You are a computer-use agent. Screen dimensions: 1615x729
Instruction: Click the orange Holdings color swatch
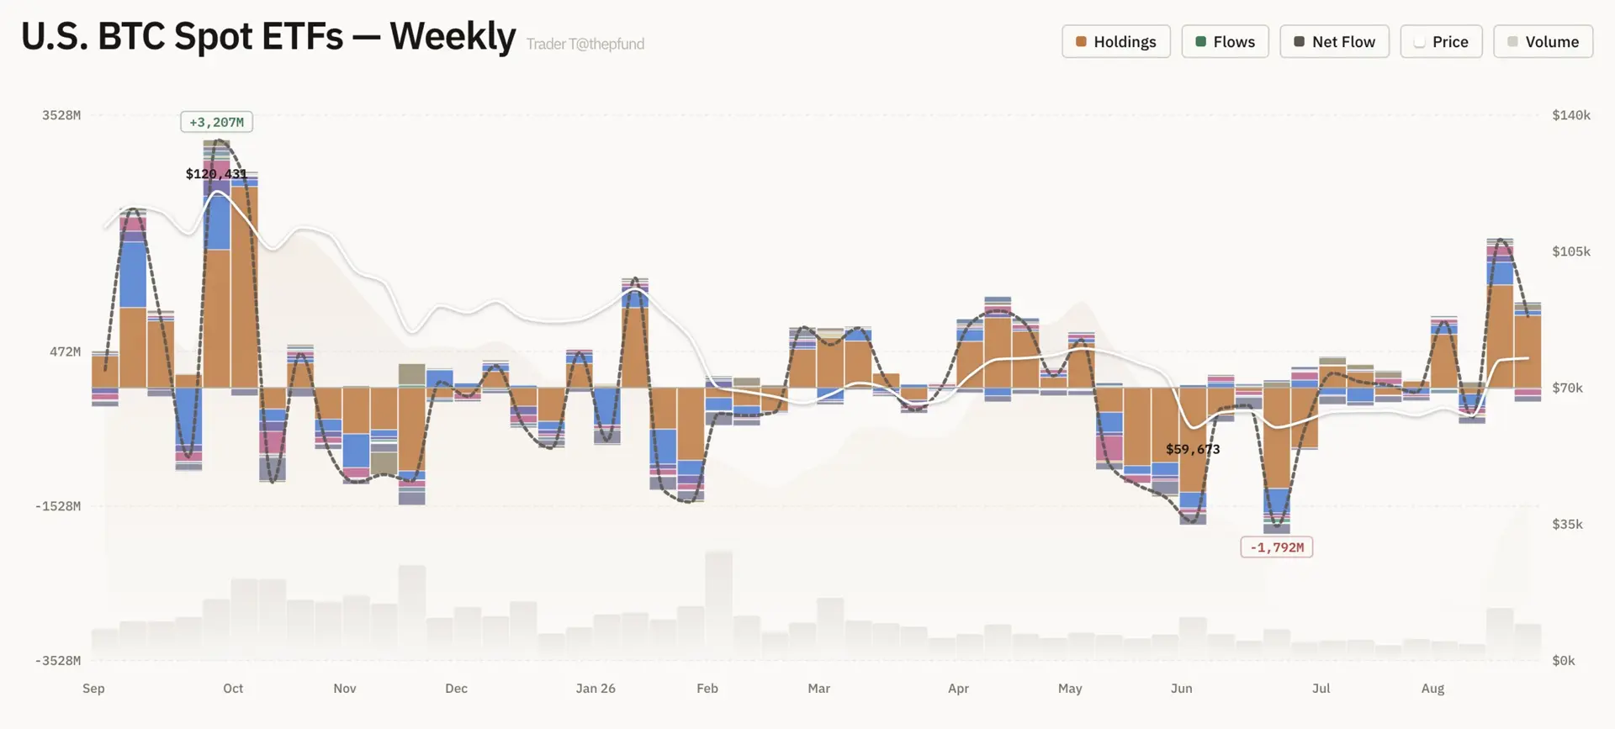tap(1081, 41)
